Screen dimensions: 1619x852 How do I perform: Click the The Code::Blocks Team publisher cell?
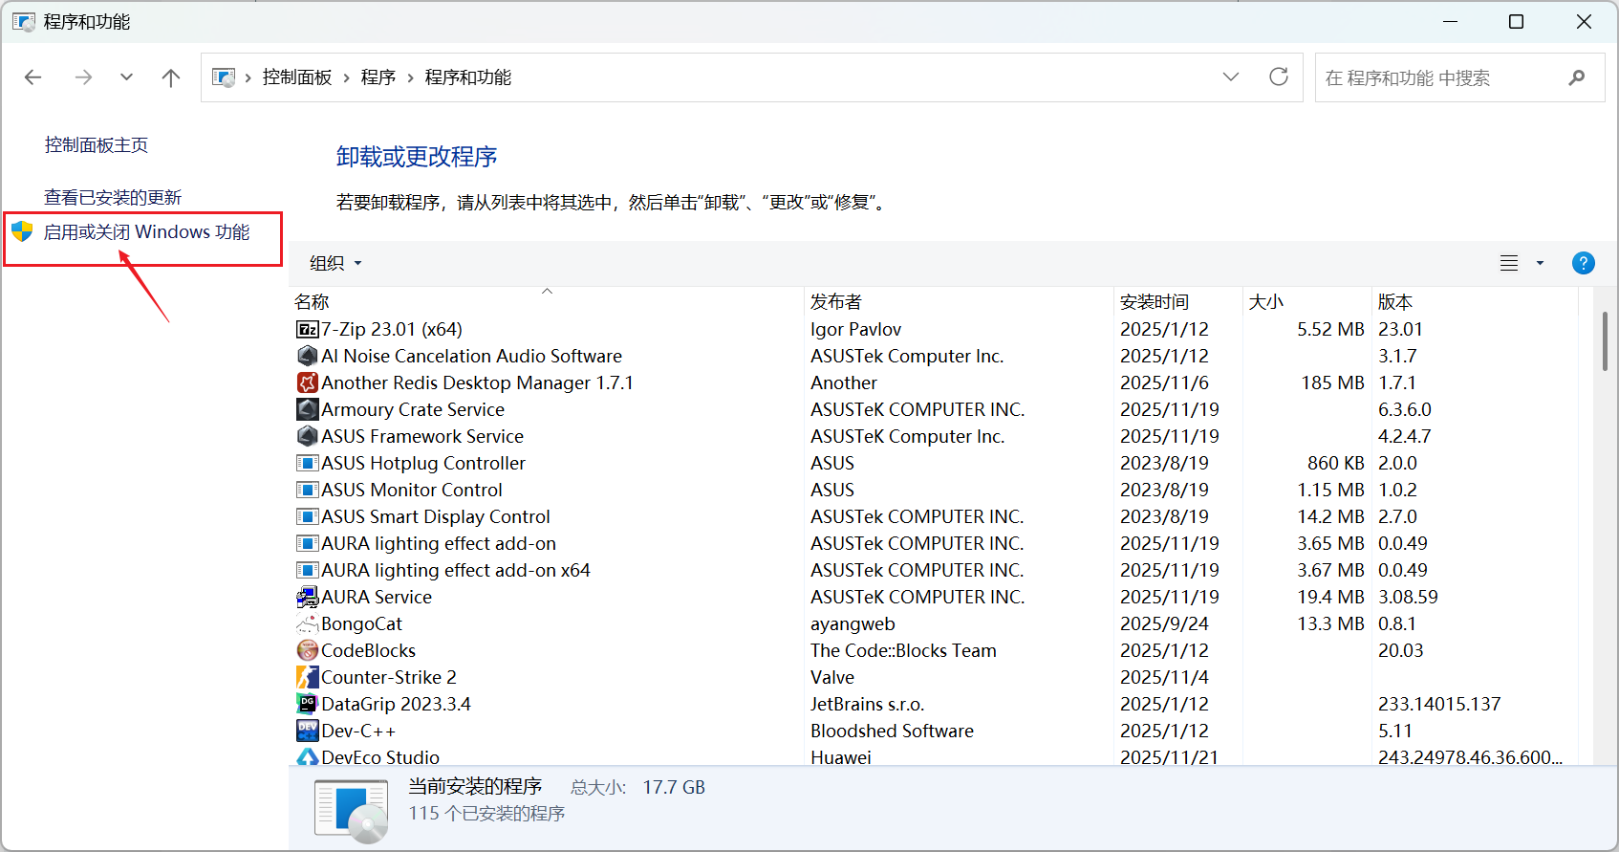pos(903,650)
